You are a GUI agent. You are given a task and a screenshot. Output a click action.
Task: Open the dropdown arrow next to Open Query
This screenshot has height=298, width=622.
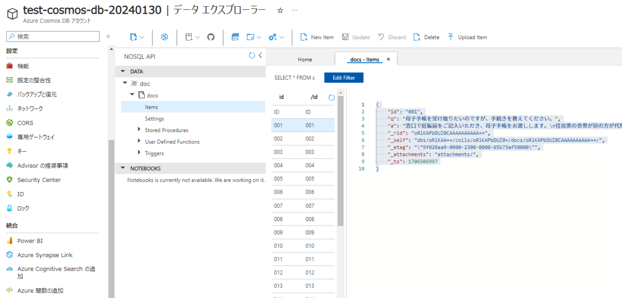[259, 37]
